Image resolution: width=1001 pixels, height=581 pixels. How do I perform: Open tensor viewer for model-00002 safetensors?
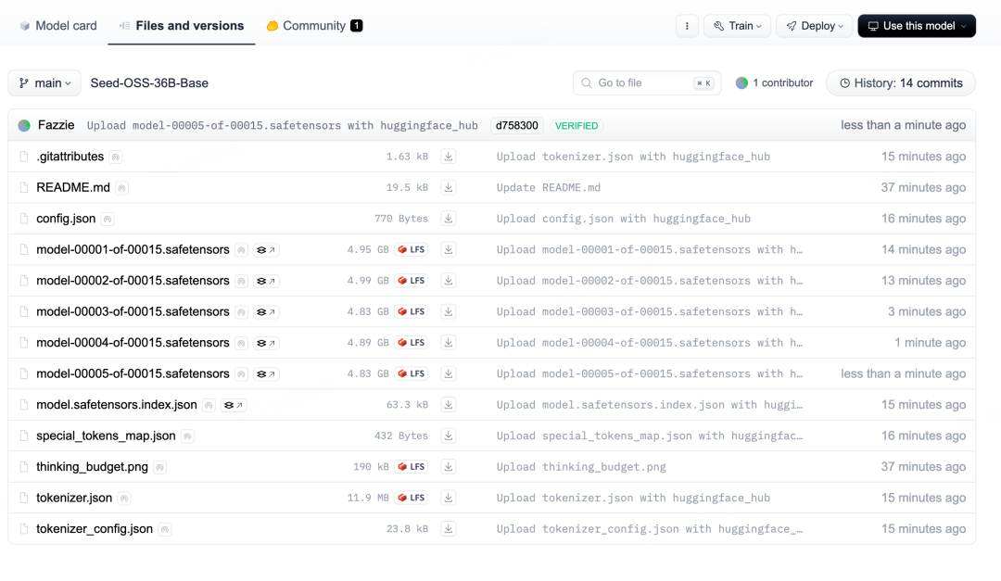266,281
